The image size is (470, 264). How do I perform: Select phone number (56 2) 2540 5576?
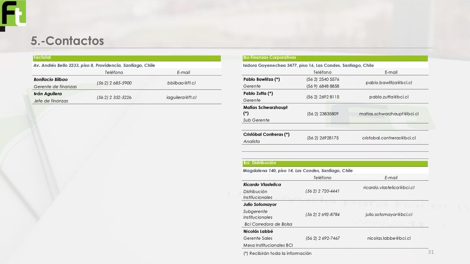pyautogui.click(x=323, y=79)
